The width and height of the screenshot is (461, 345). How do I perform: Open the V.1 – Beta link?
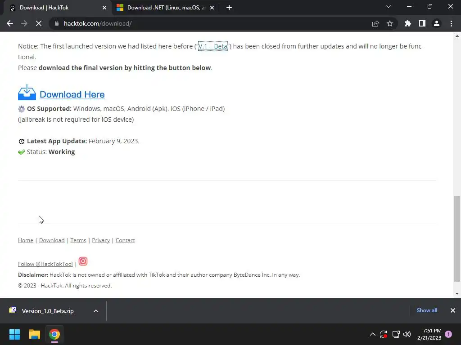(x=213, y=46)
